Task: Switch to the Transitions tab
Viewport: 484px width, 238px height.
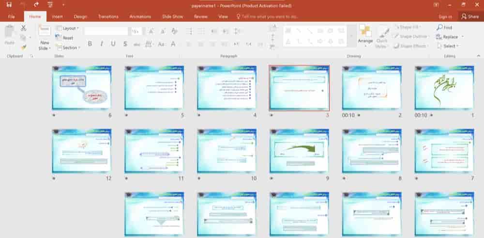Action: (x=108, y=16)
